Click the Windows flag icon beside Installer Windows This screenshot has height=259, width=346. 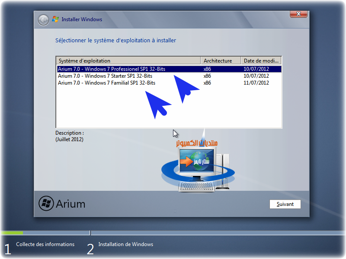pyautogui.click(x=55, y=19)
